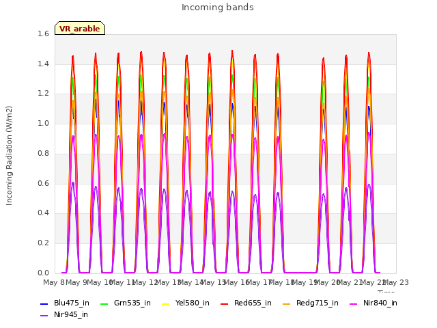Click the May 23 x-axis label
The height and width of the screenshot is (328, 437).
396,282
